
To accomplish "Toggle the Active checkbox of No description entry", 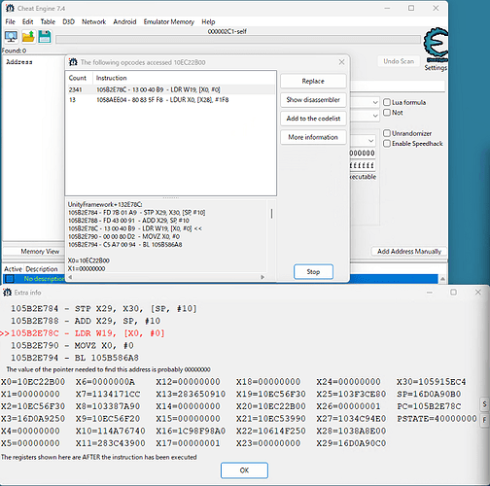I will pos(10,279).
